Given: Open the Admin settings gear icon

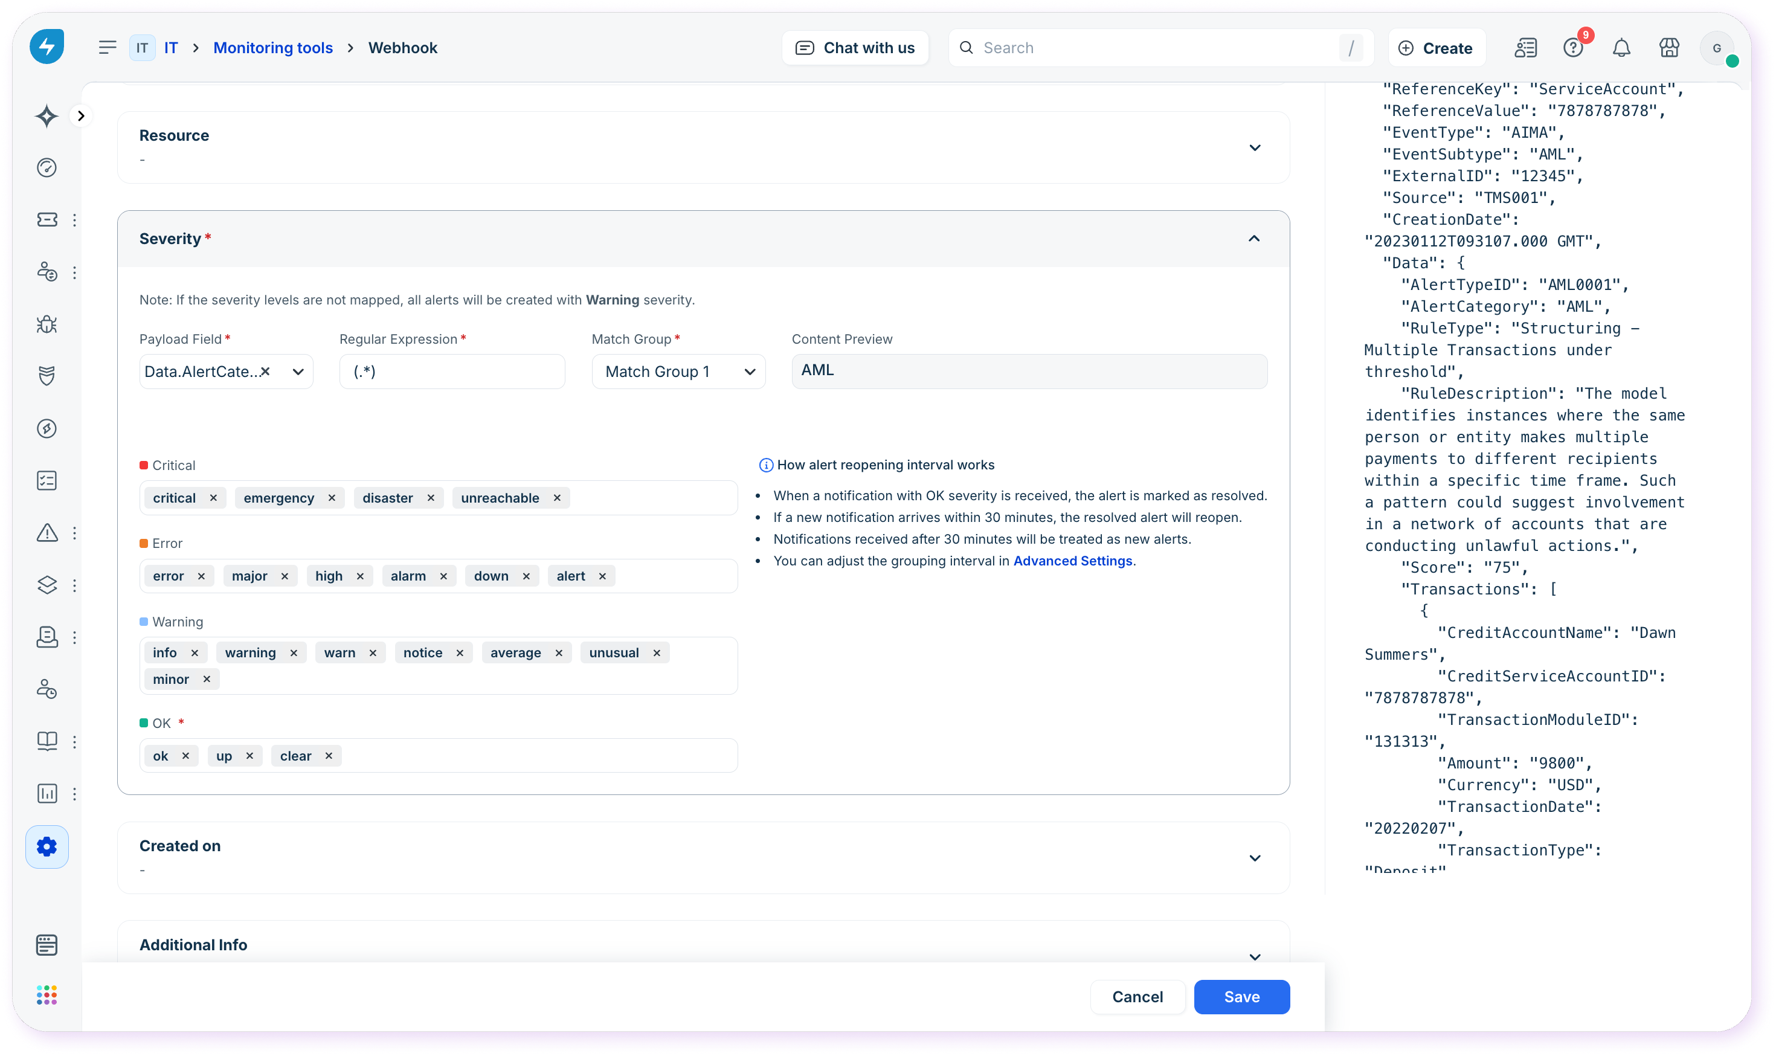Looking at the screenshot, I should click(47, 847).
